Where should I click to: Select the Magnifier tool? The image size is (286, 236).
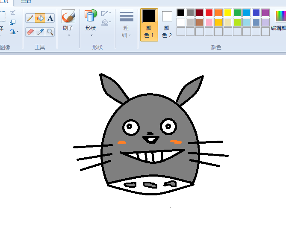pos(50,32)
